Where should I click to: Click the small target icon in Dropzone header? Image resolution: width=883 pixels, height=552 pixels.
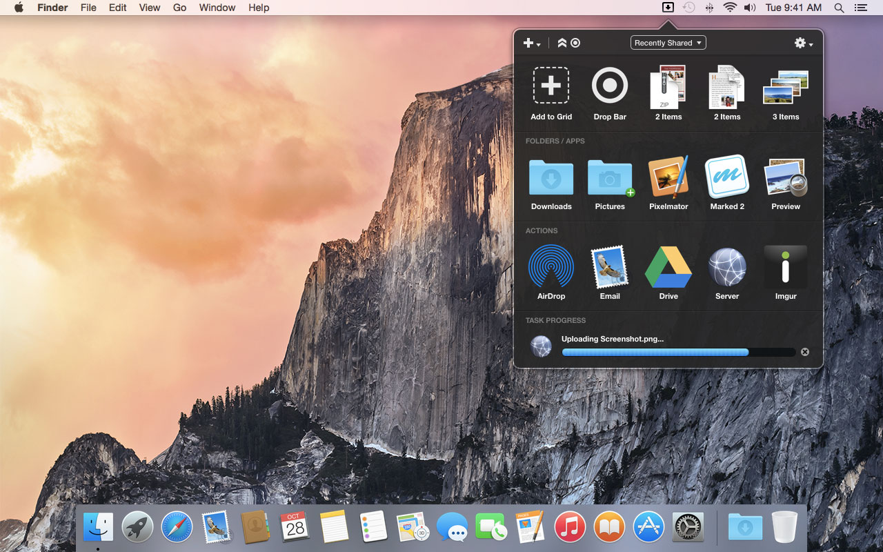(x=575, y=43)
